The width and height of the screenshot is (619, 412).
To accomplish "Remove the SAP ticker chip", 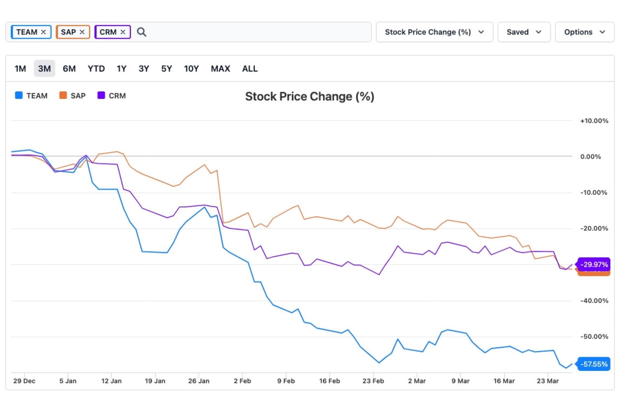I will point(82,32).
